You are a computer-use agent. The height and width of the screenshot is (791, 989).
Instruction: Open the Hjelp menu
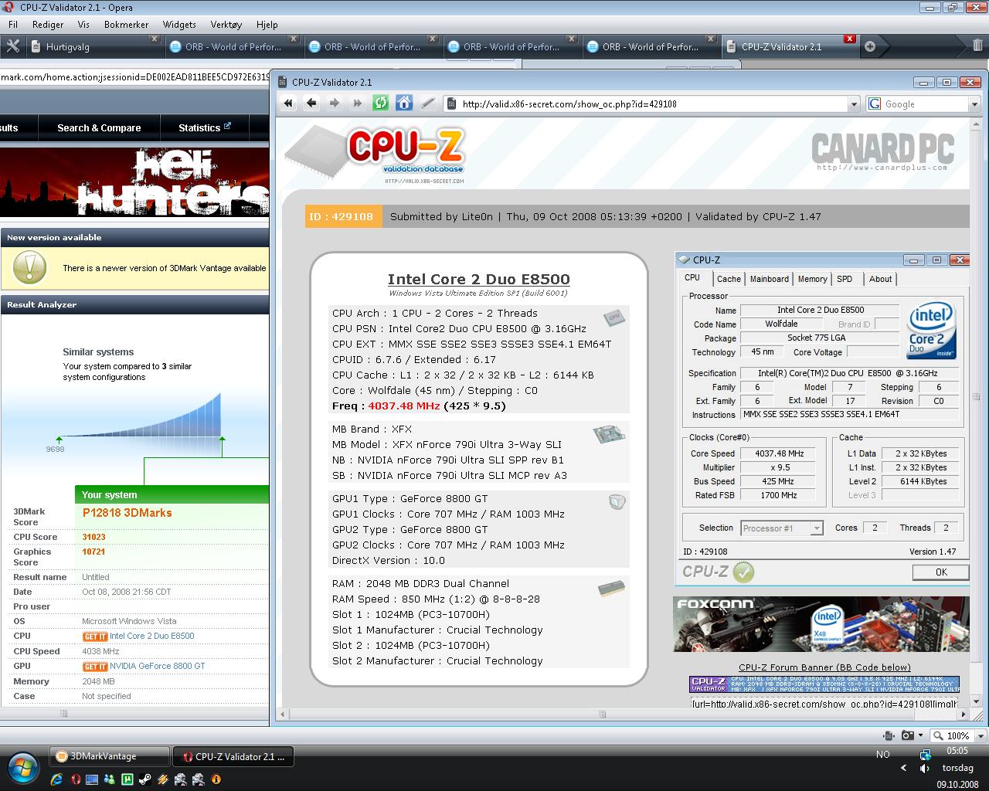[x=267, y=24]
